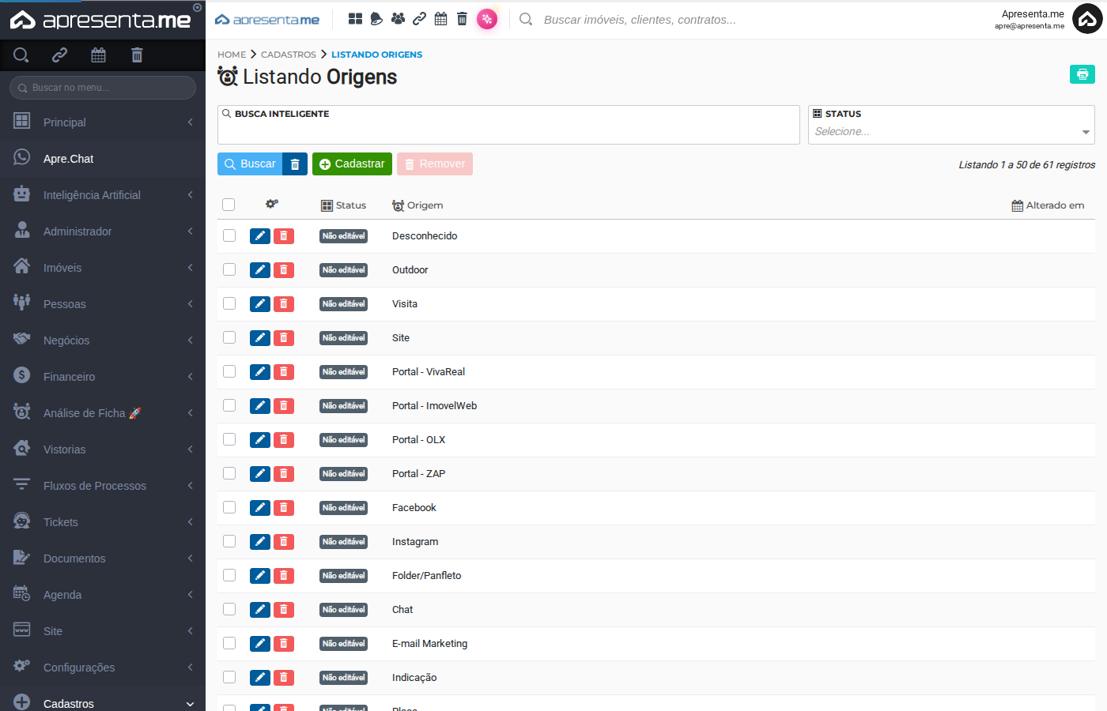This screenshot has width=1107, height=711.
Task: Click the sidebar link chain icon
Action: (59, 55)
